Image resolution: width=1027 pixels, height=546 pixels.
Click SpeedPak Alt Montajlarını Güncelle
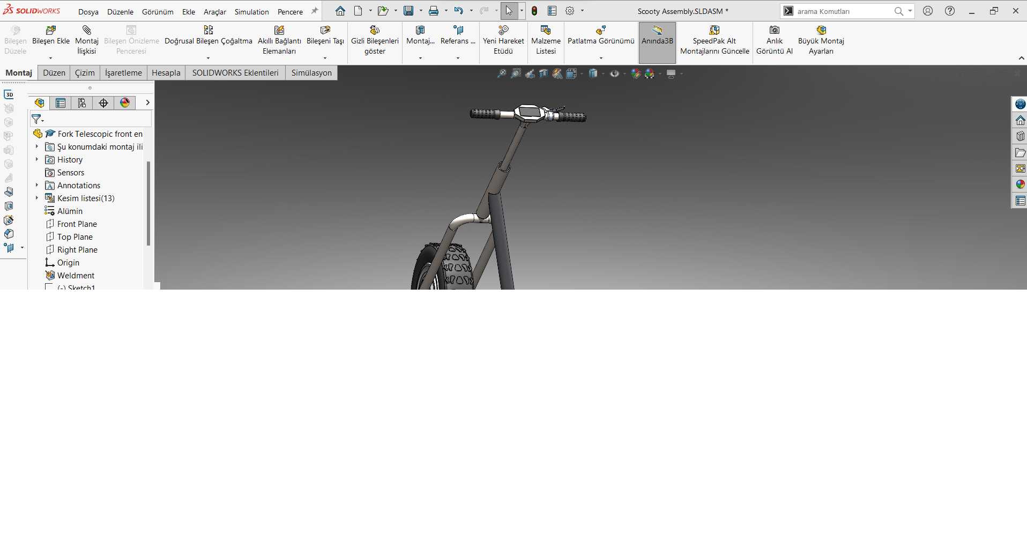(x=715, y=40)
